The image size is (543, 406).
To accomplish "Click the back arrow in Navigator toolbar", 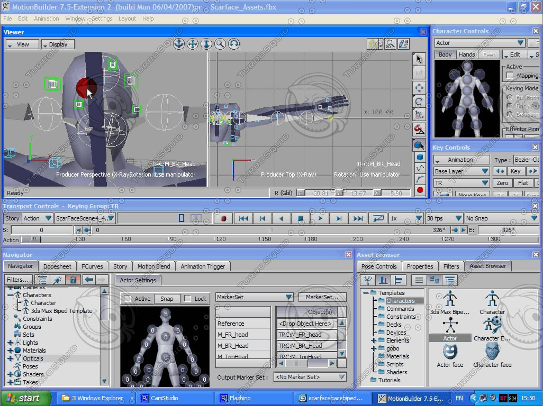I will point(89,280).
